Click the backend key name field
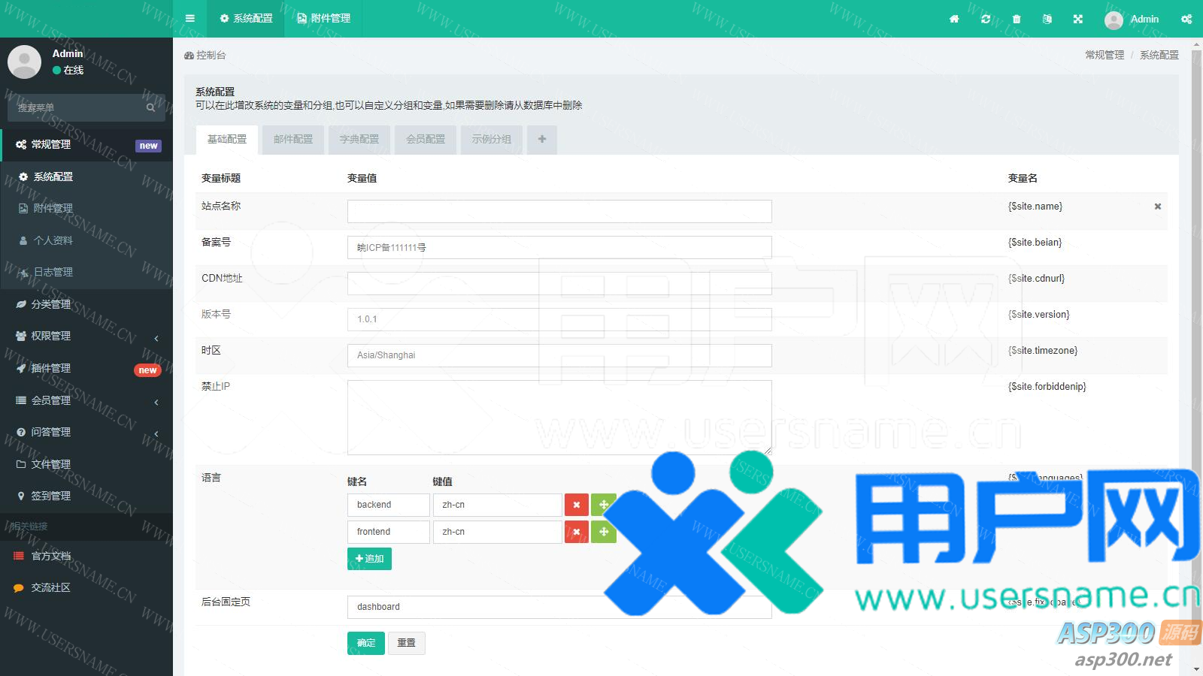1203x676 pixels. tap(389, 505)
